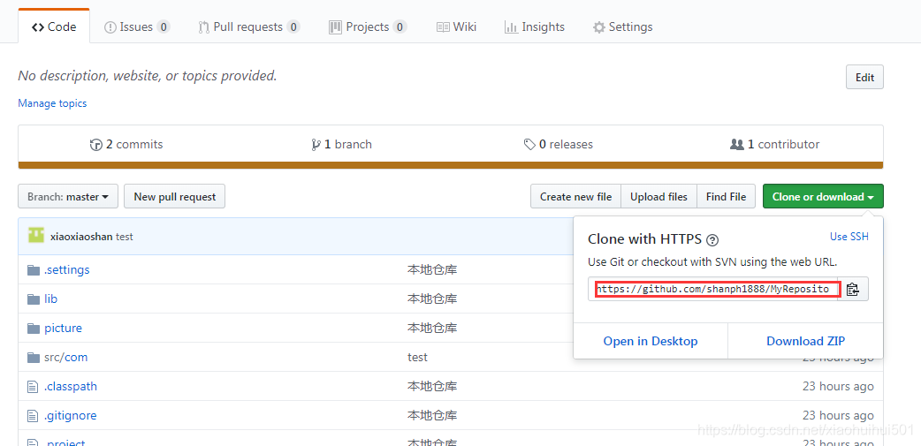Copy clone URL with the clipboard icon

[853, 290]
